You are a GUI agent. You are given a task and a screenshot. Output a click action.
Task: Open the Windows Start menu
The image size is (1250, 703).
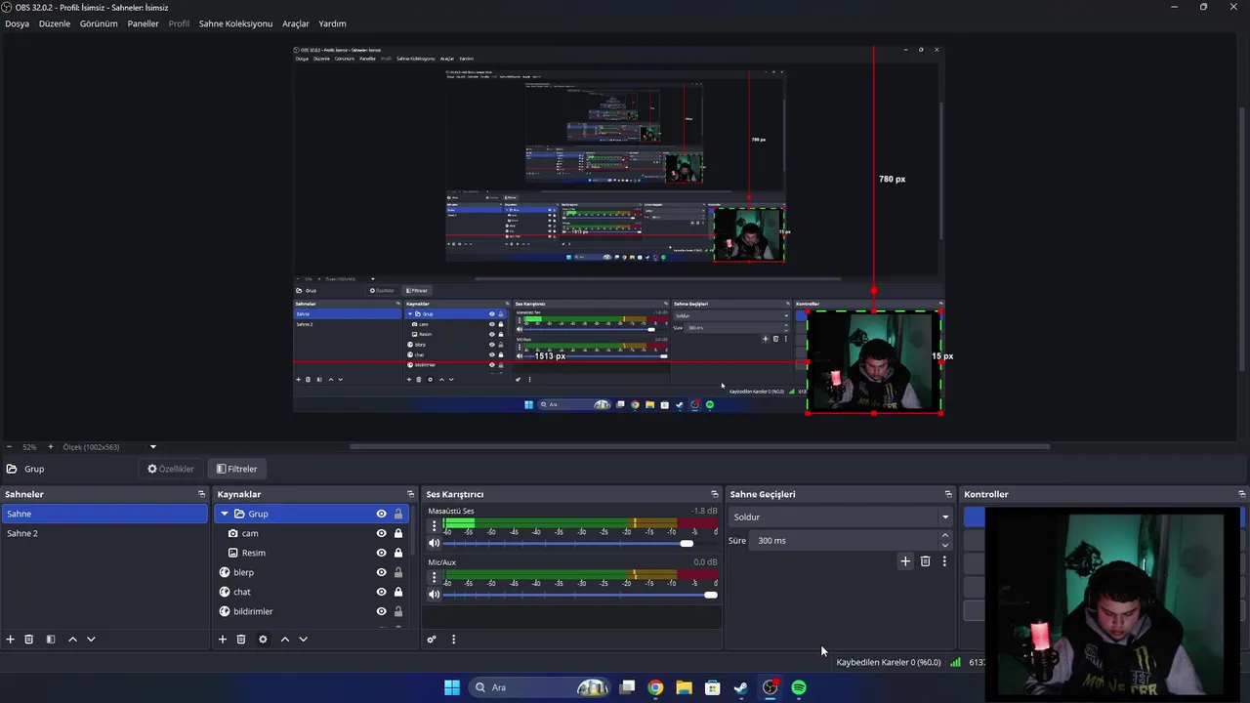tap(452, 687)
